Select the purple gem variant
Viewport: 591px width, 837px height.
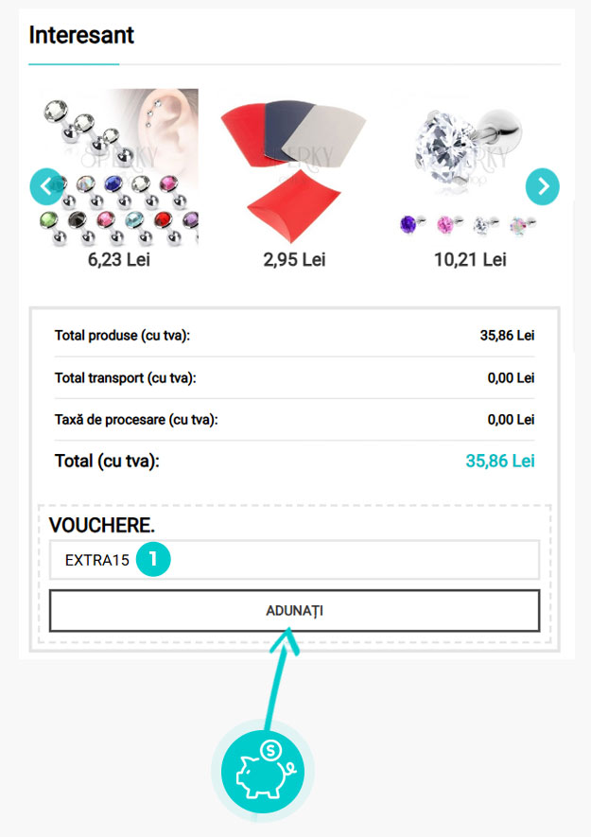[x=410, y=225]
